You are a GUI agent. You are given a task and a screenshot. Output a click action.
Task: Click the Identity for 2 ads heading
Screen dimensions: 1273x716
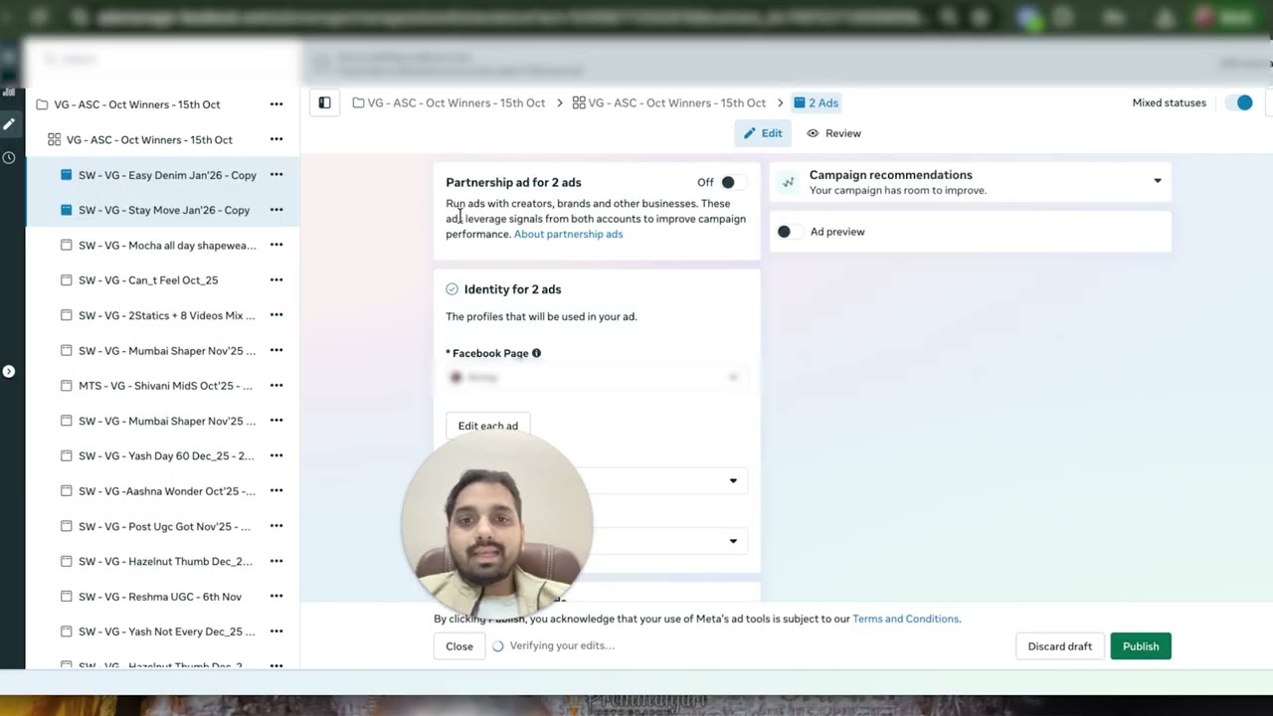[512, 289]
